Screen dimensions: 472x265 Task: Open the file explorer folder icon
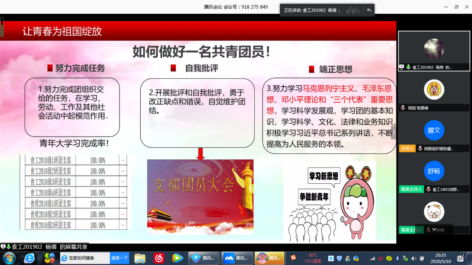140,258
